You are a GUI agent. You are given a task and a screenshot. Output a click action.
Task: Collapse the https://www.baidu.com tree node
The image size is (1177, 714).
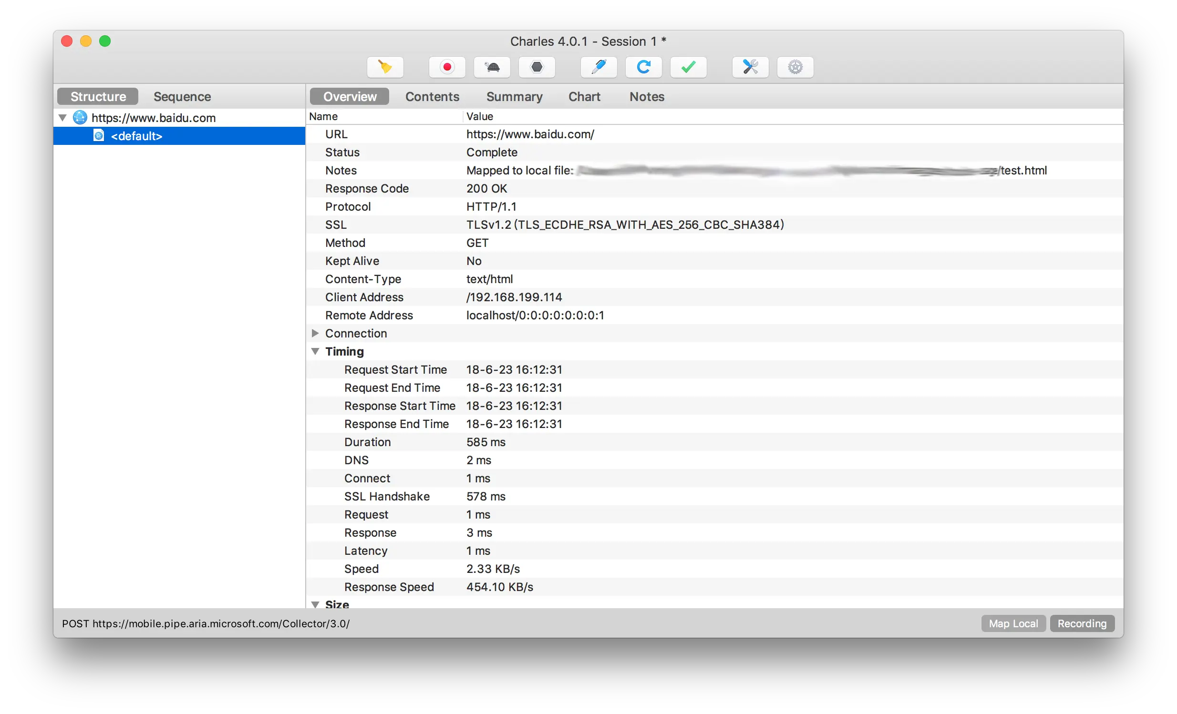pos(62,118)
